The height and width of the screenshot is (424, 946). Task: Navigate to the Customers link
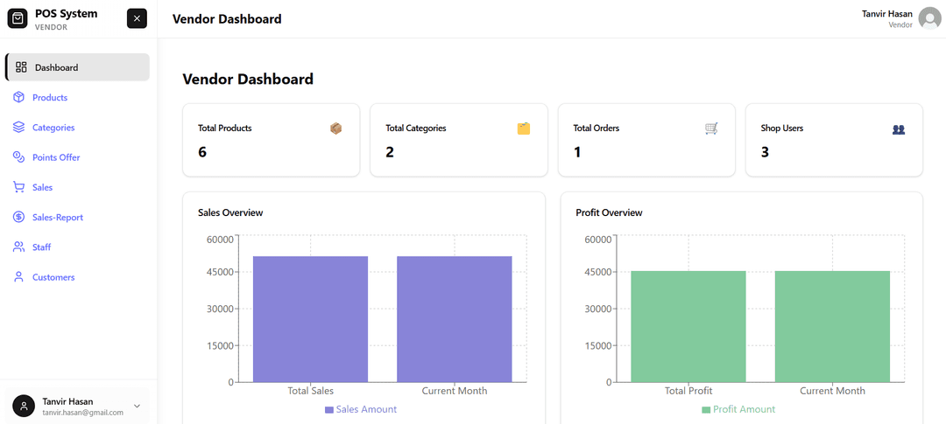pos(53,277)
